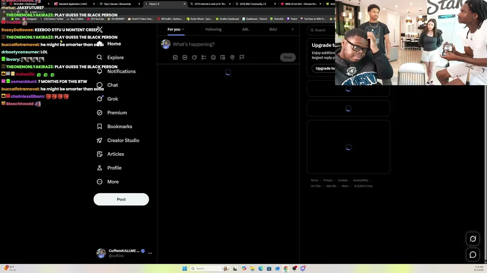Open the Dashboard - Pulsoid bookmark
This screenshot has height=273, width=487.
pos(255,19)
